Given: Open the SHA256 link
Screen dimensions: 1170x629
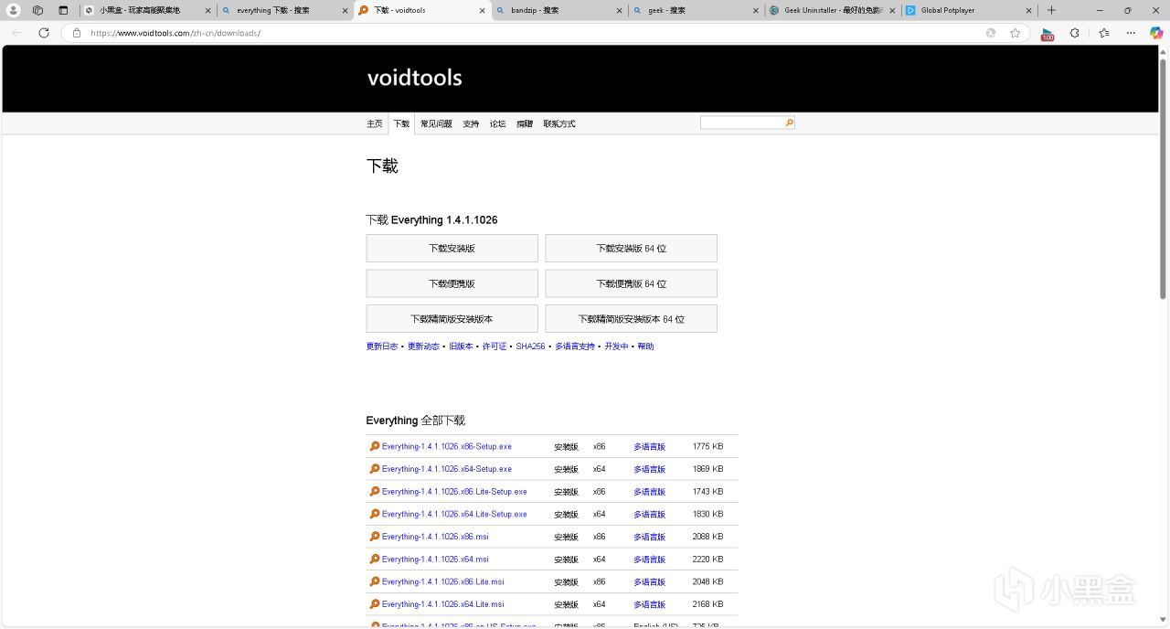Looking at the screenshot, I should [530, 346].
